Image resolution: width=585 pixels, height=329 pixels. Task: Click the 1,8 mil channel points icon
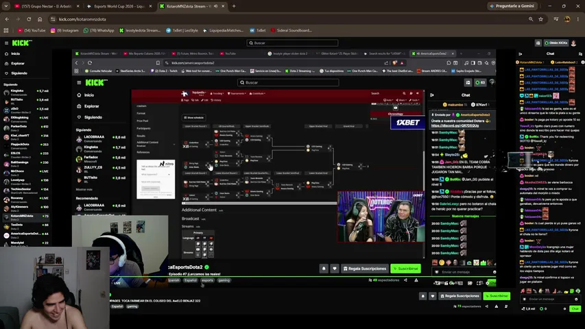tap(528, 309)
